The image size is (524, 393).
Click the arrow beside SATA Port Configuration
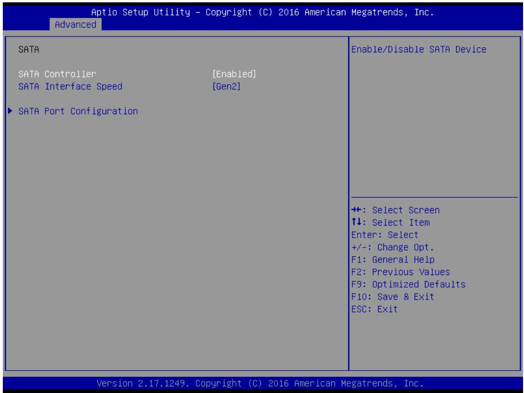[10, 111]
